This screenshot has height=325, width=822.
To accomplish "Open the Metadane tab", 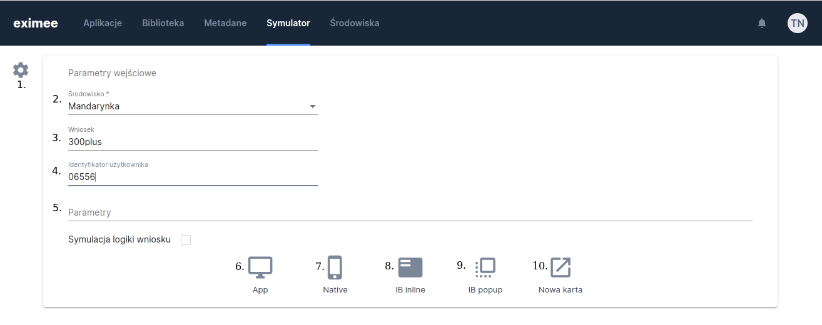I will [x=225, y=23].
